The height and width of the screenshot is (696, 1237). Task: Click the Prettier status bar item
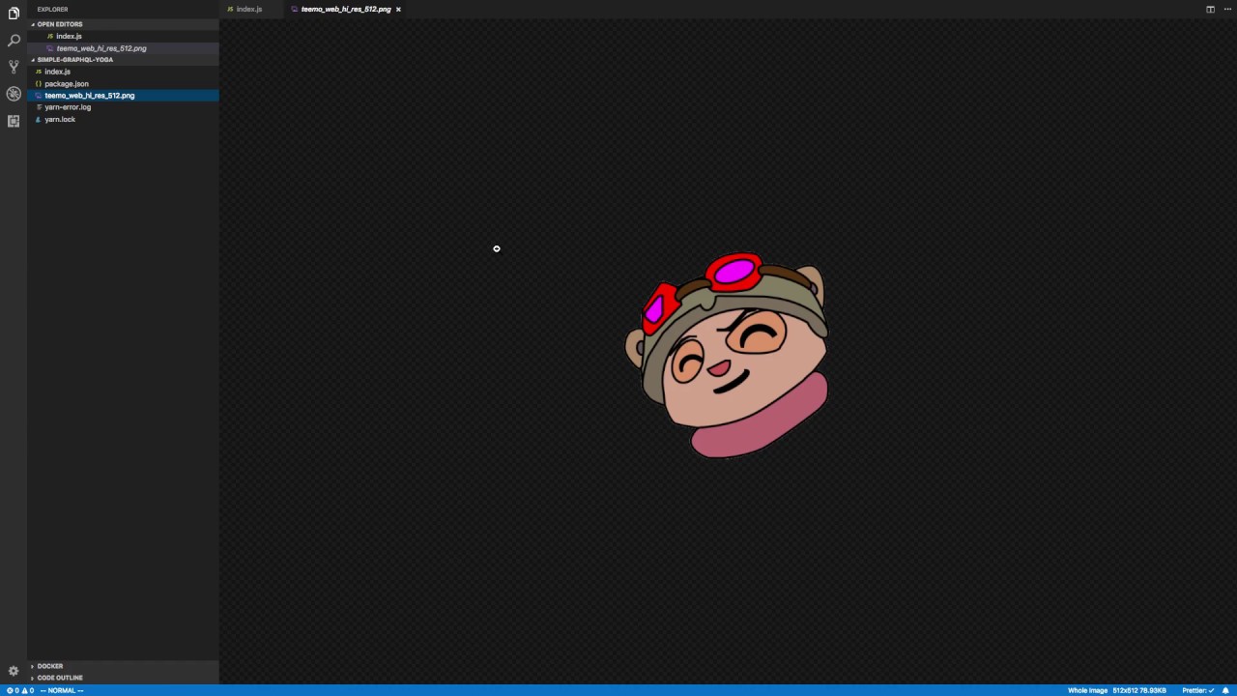point(1198,690)
